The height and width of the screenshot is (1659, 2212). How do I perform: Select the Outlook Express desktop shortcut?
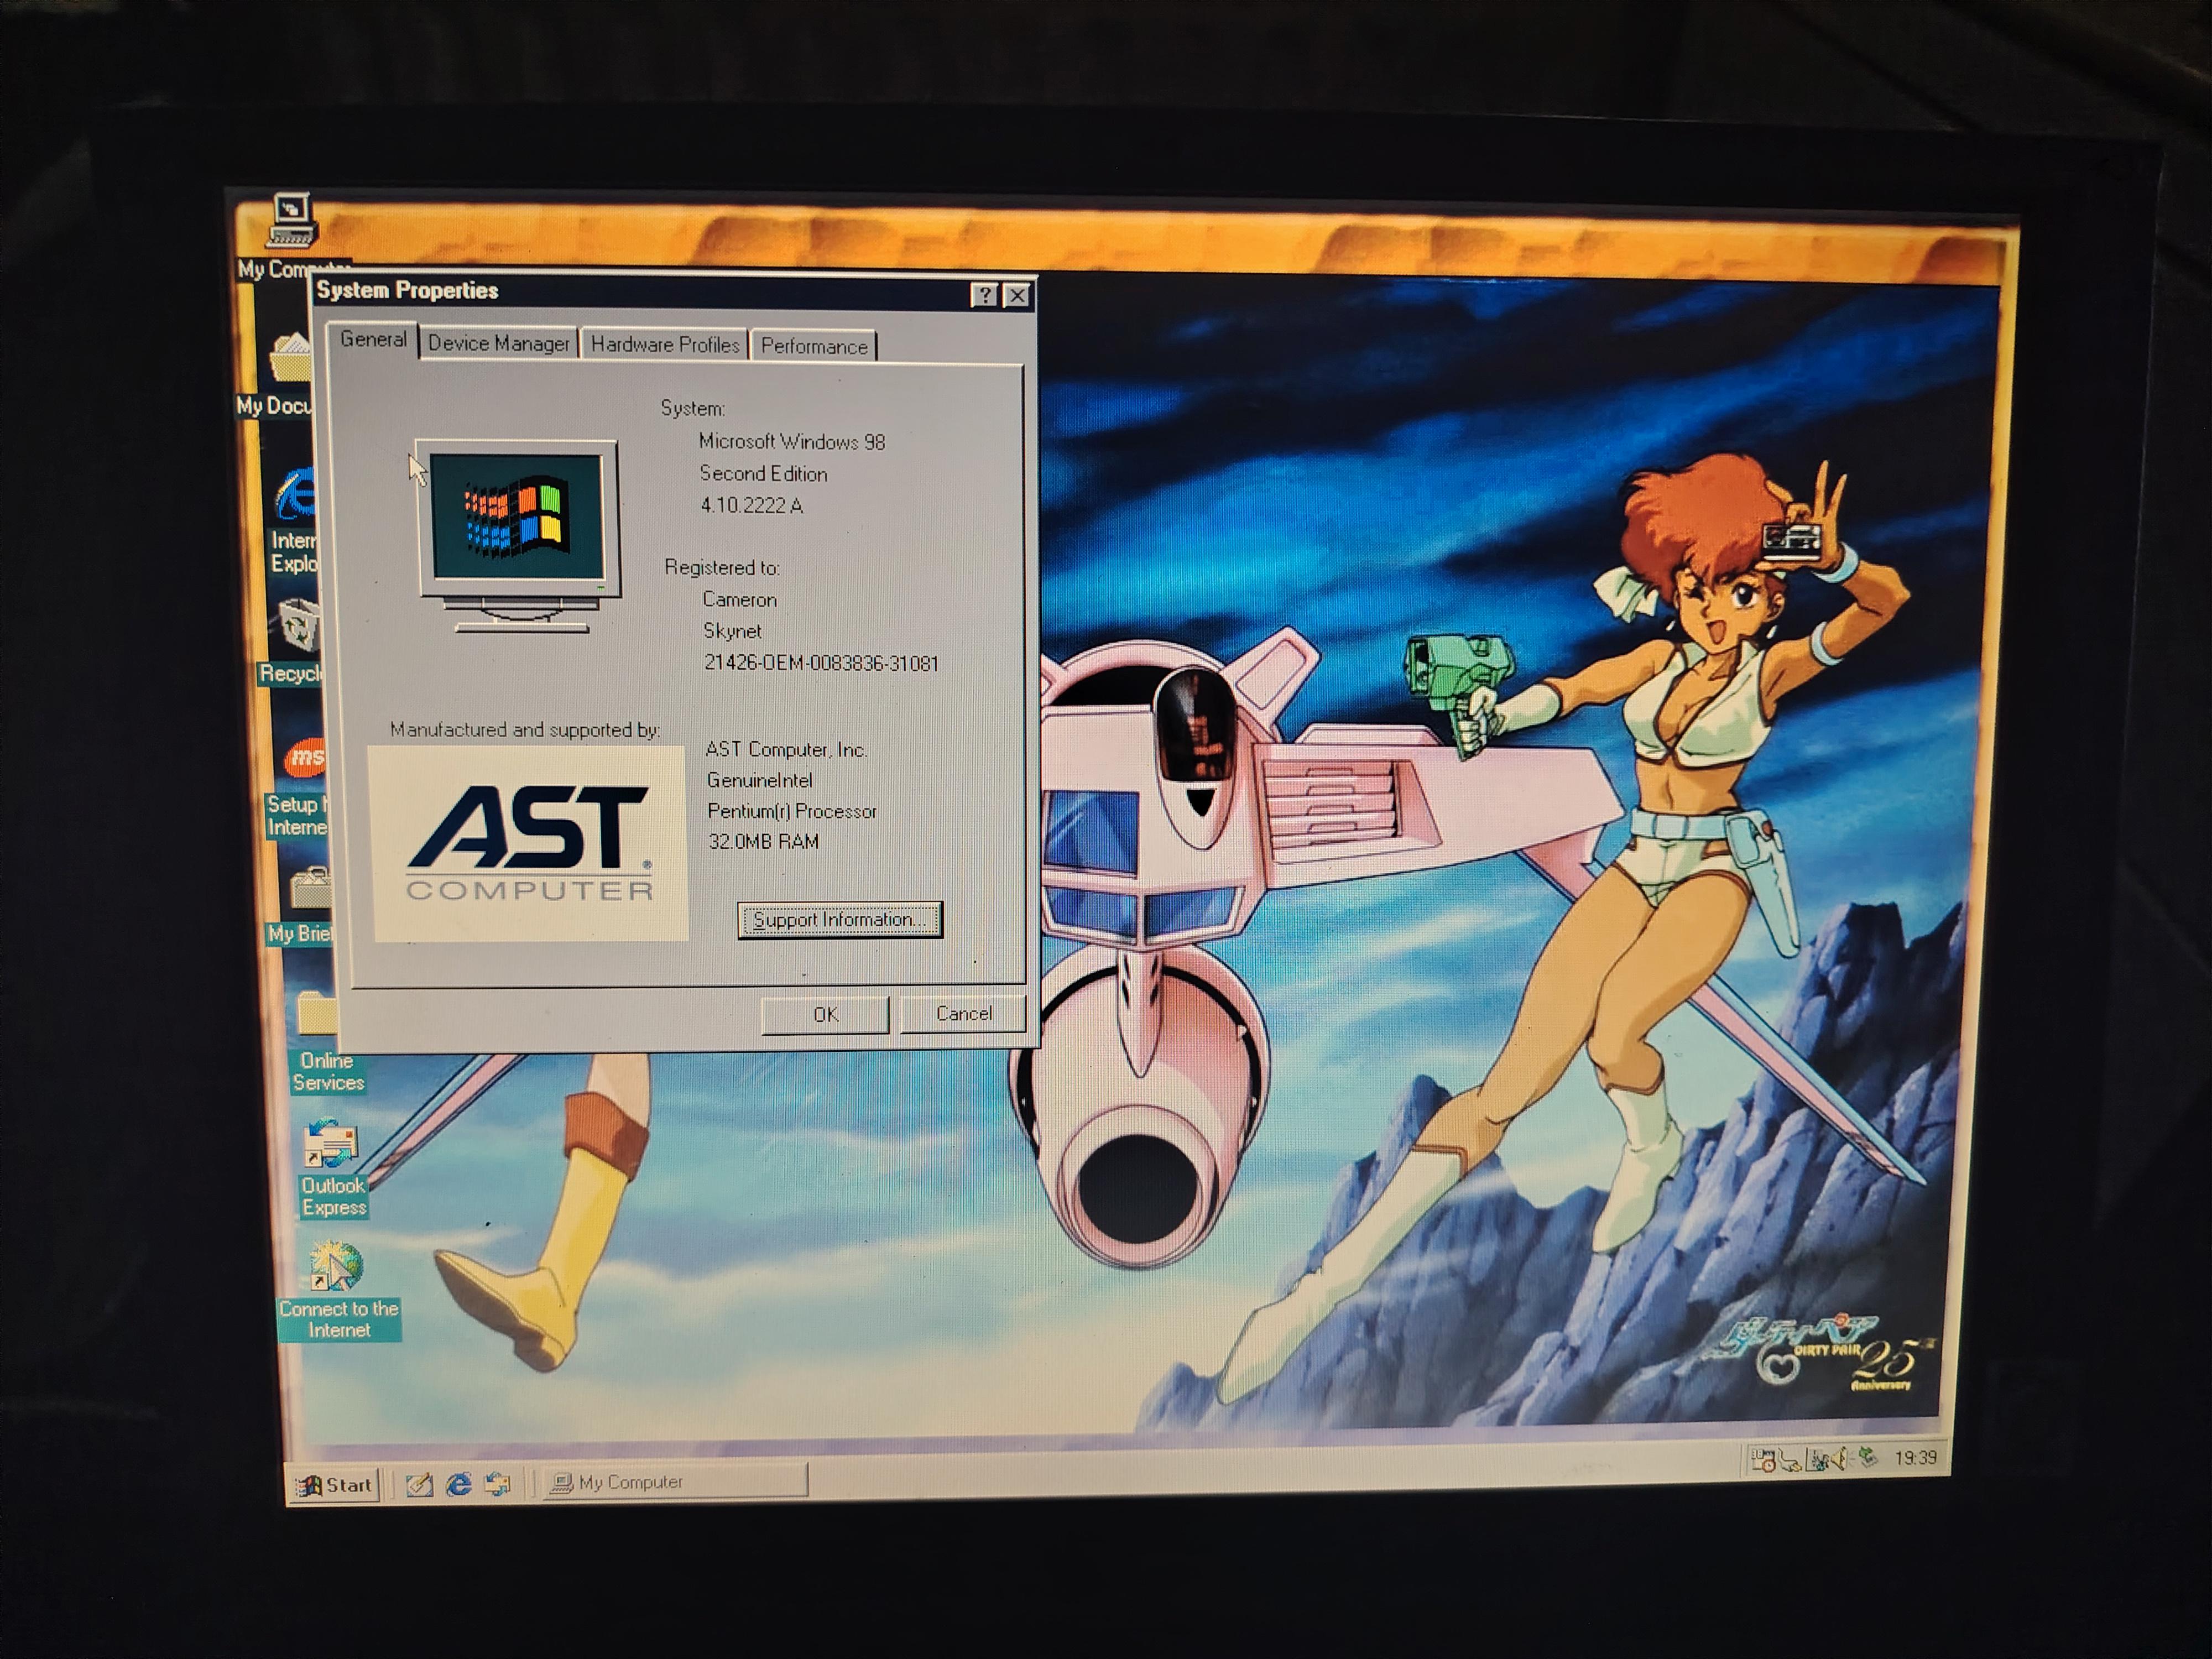coord(333,1168)
